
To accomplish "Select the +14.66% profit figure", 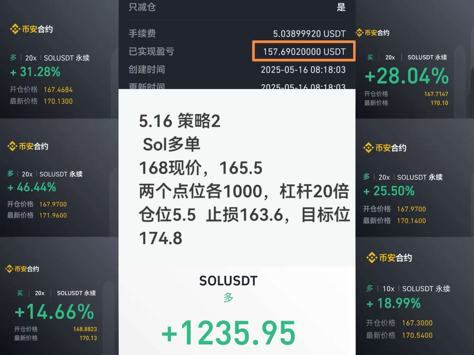I will tap(54, 312).
